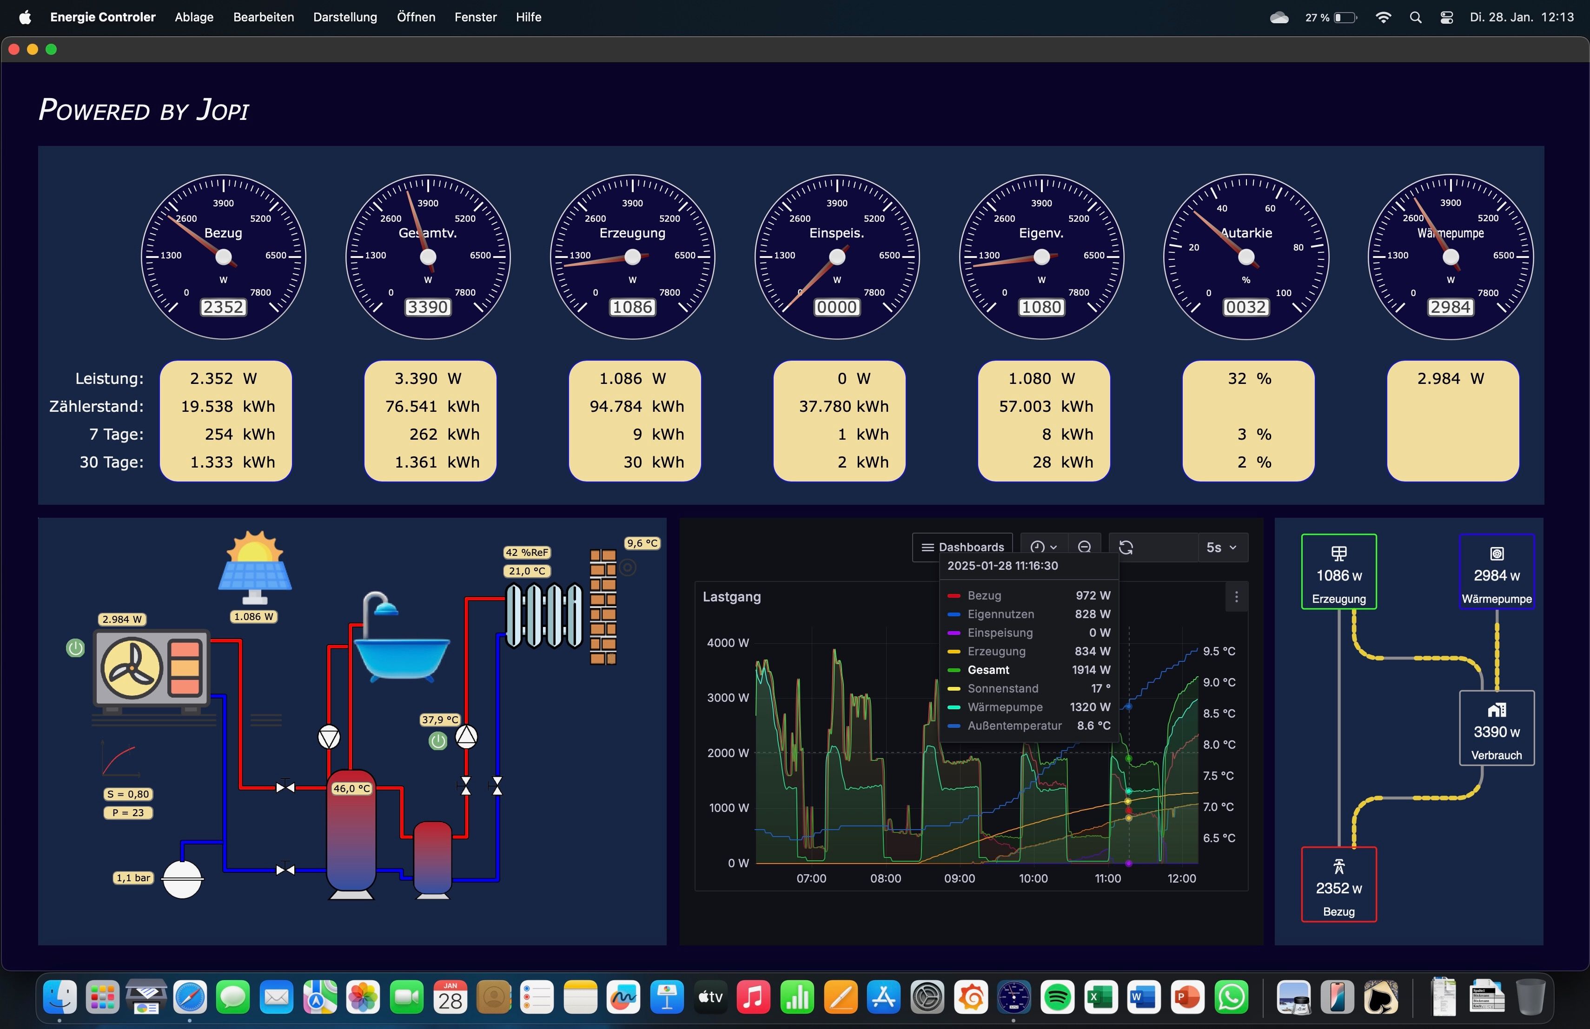
Task: Open the Fenster menu
Action: (x=475, y=17)
